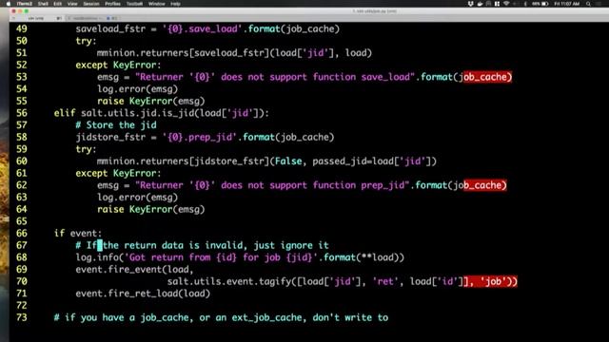
Task: Click 'salt.utils.event.tagify' on line 70
Action: (229, 281)
